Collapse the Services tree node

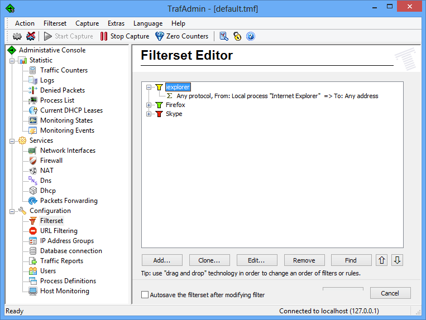pyautogui.click(x=12, y=141)
